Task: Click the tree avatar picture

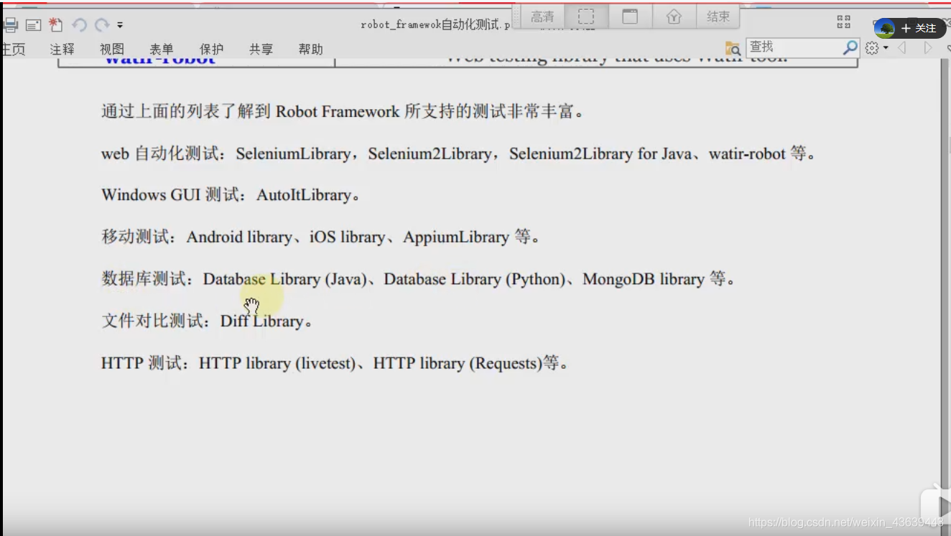Action: point(886,29)
